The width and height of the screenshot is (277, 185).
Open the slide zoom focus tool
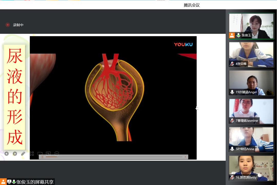point(32,153)
